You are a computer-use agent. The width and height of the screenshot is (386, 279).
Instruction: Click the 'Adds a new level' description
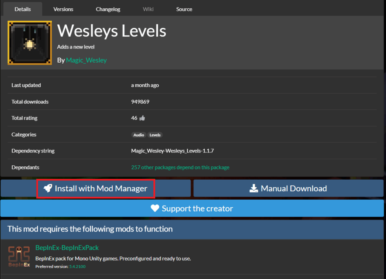pos(76,47)
